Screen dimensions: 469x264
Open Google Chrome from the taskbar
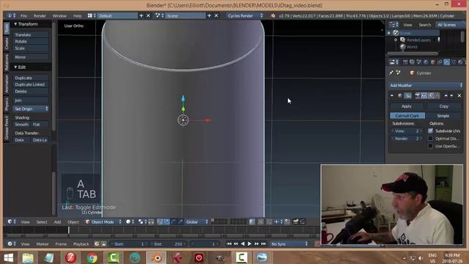(x=92, y=257)
